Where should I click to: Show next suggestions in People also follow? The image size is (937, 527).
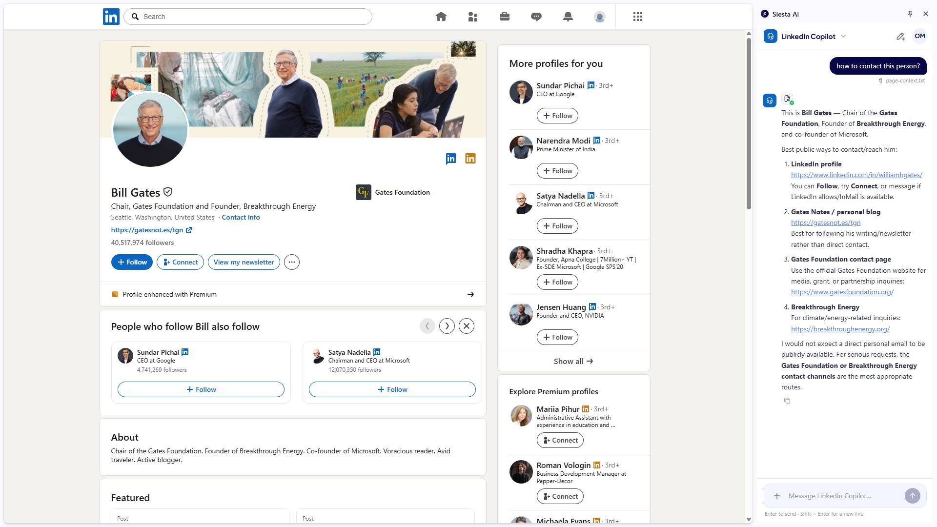(447, 326)
